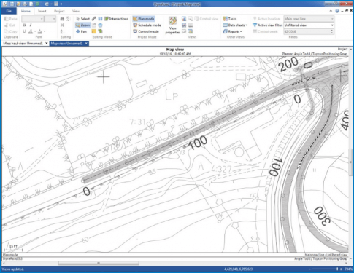Activate the Pan tool
This screenshot has width=354, height=273.
[82, 31]
